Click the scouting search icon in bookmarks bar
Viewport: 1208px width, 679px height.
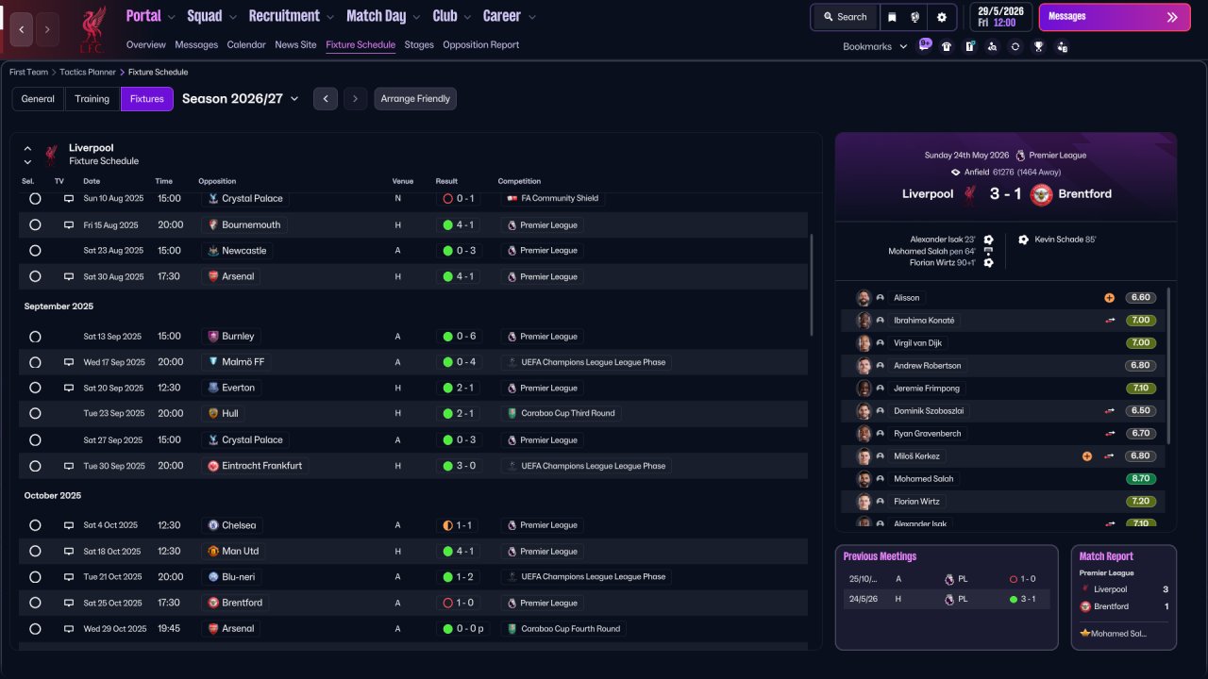(992, 46)
